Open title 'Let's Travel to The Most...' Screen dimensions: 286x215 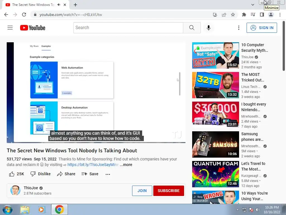click(x=253, y=166)
